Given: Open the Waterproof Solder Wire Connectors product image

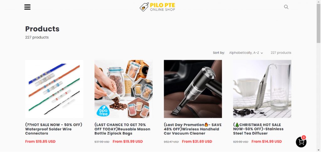Looking at the screenshot, I should [54, 89].
